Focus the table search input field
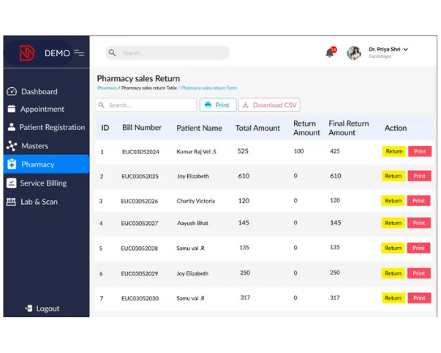Image resolution: width=441 pixels, height=353 pixels. (x=146, y=105)
